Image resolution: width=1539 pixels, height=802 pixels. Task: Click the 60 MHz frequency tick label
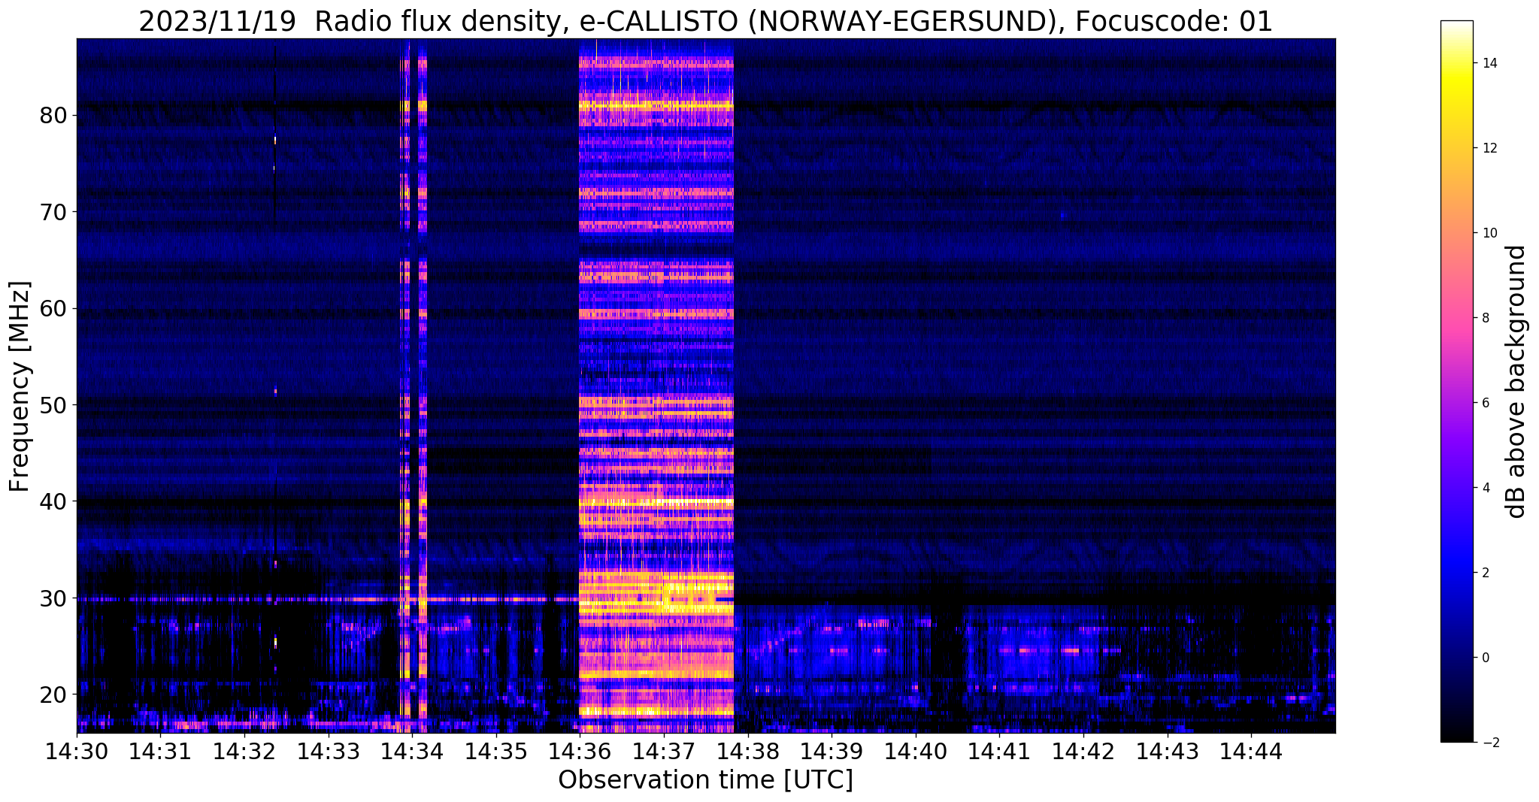coord(53,308)
